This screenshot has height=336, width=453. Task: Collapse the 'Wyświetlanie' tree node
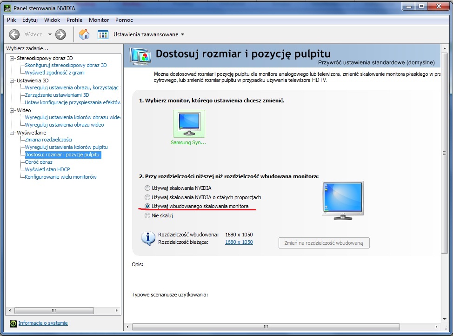pos(12,133)
